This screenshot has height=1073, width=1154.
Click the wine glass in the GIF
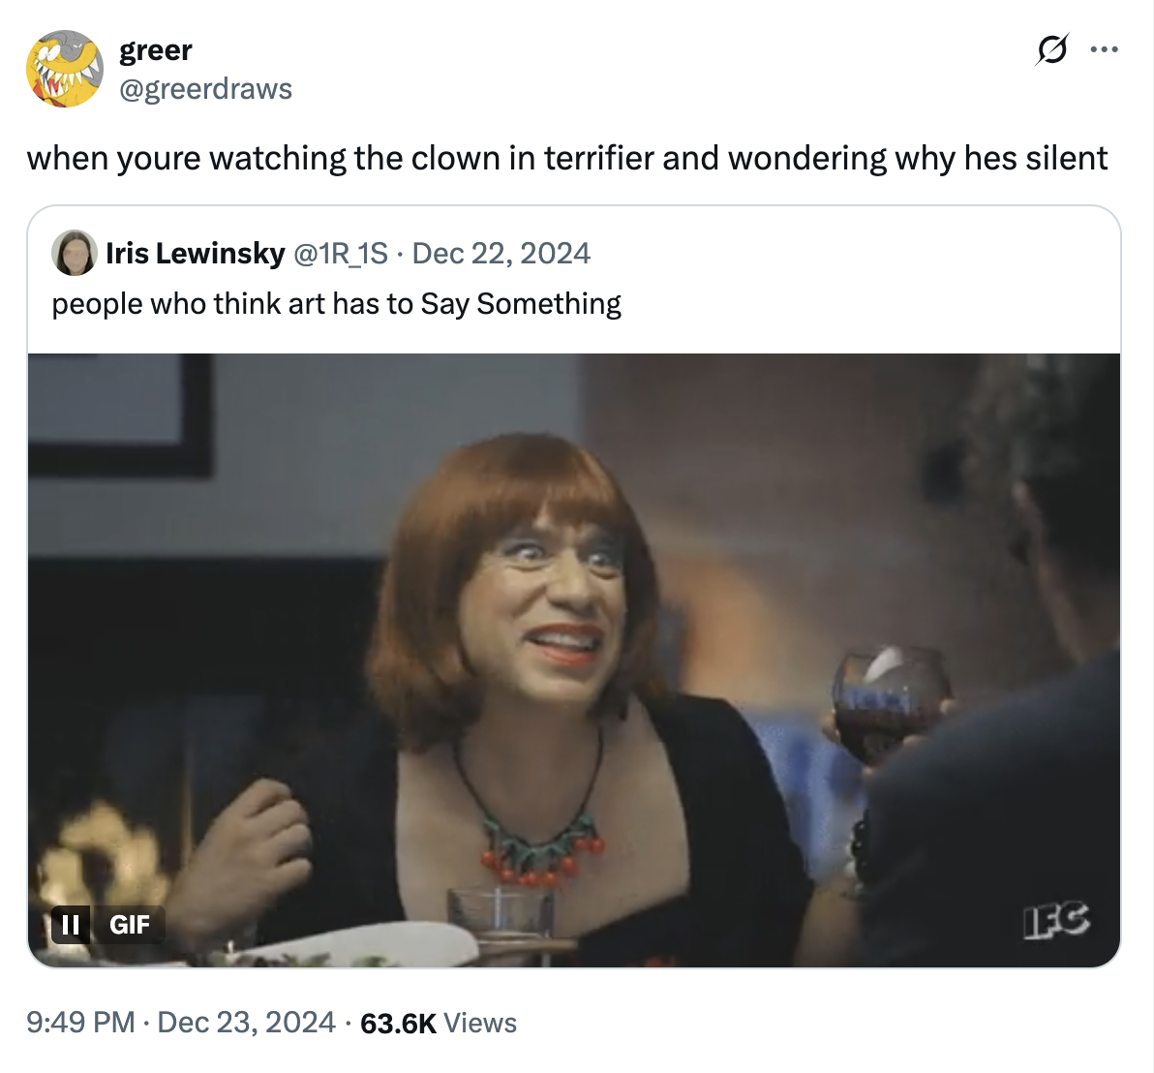tap(889, 702)
